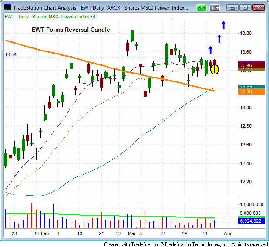Image resolution: width=269 pixels, height=247 pixels.
Task: Close the Chart Analysis window
Action: pos(259,8)
